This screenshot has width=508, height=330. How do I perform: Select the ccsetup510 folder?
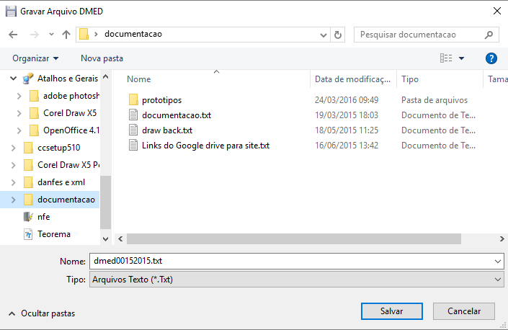[x=58, y=148]
